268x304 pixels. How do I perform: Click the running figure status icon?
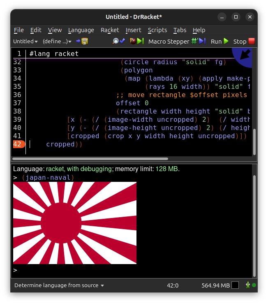[x=248, y=285]
